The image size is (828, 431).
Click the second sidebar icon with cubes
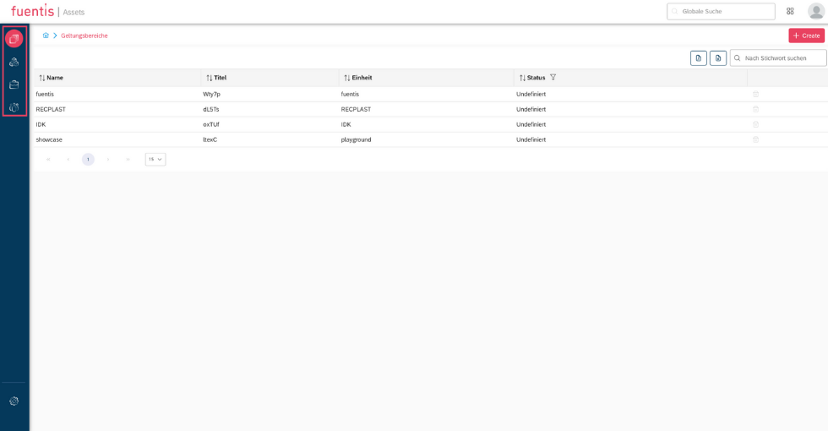point(14,62)
